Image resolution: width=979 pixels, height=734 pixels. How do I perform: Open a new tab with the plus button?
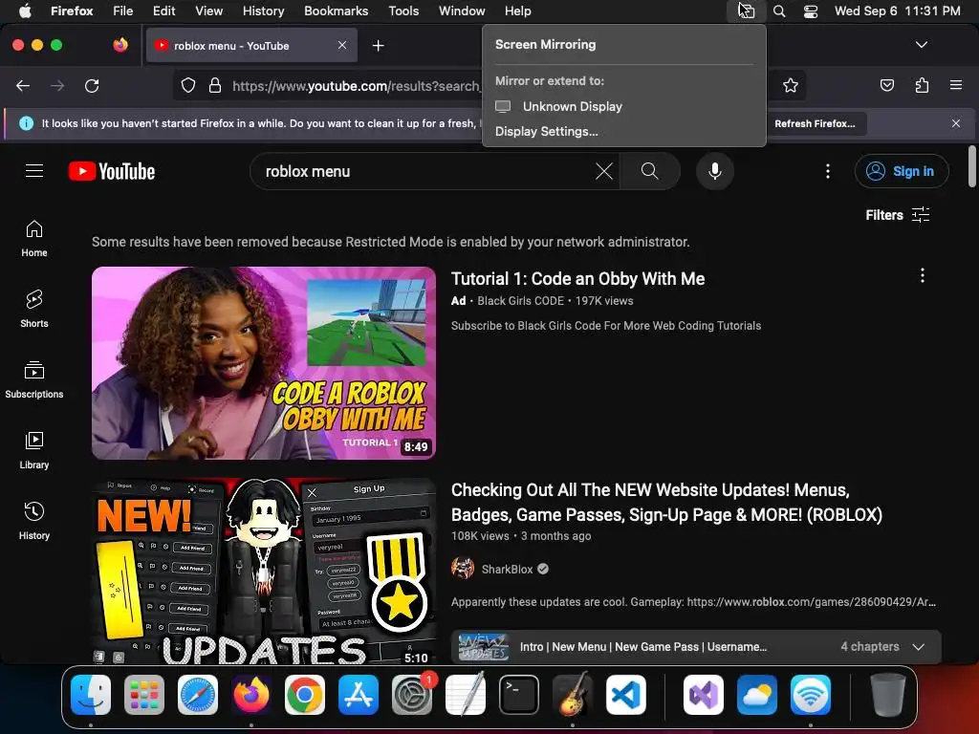[x=378, y=46]
